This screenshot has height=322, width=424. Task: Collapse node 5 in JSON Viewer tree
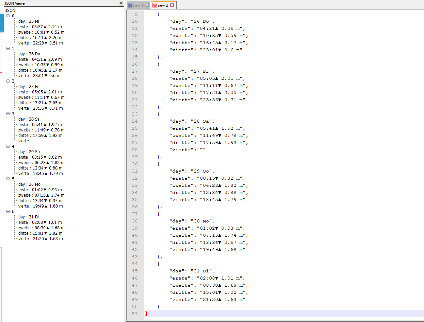(8, 179)
